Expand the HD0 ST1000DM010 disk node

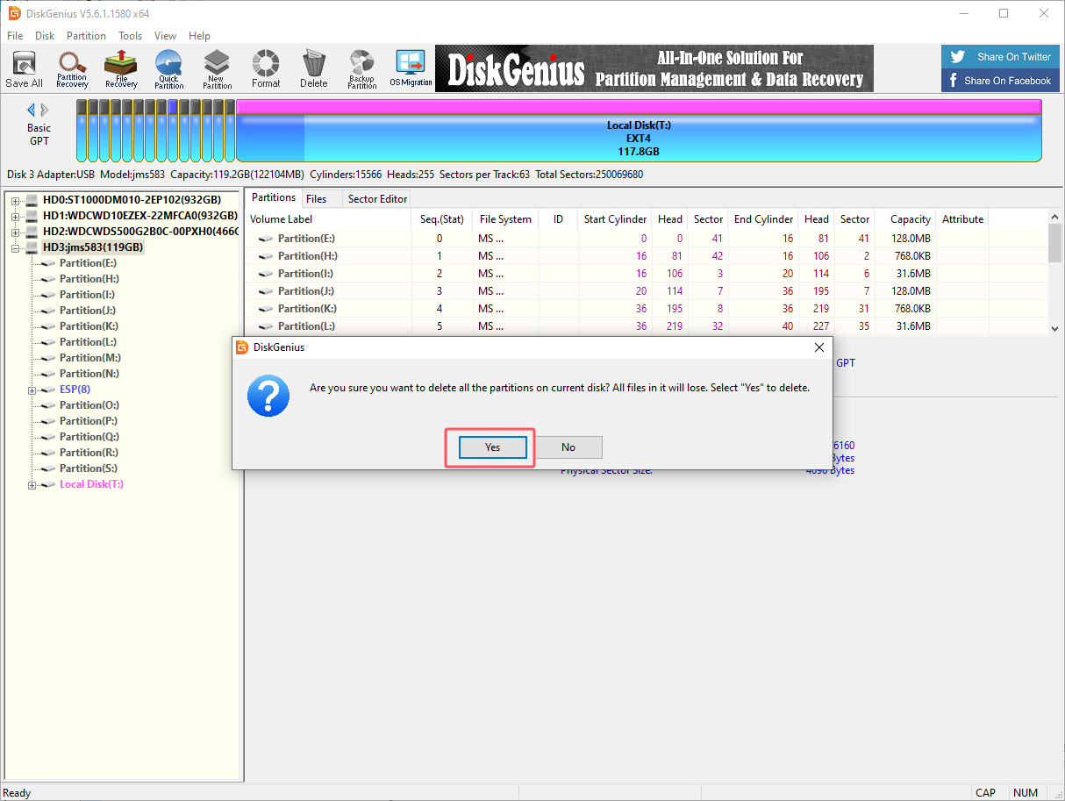(16, 201)
